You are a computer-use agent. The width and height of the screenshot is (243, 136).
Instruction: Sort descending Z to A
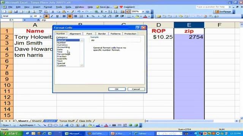coord(115,12)
